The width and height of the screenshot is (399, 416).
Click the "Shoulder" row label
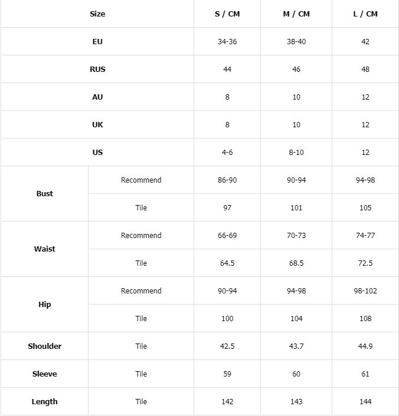pyautogui.click(x=45, y=346)
